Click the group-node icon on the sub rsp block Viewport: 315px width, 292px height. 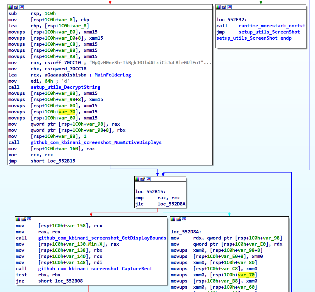click(21, 7)
